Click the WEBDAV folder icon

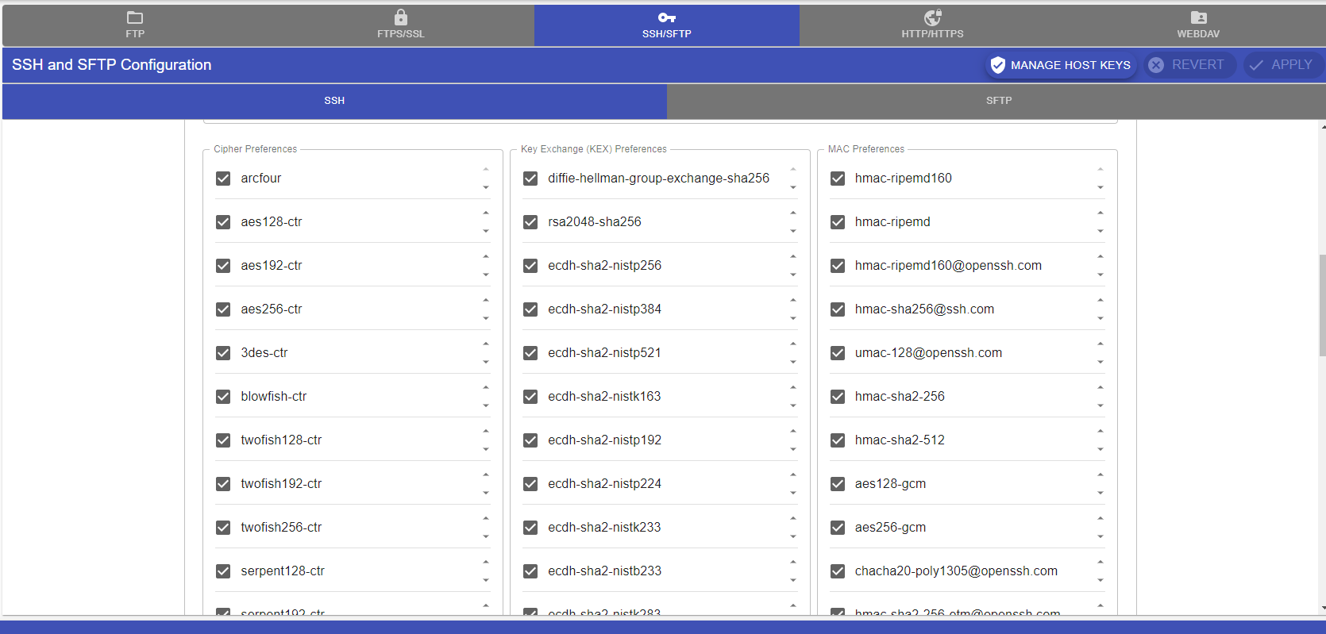point(1198,17)
